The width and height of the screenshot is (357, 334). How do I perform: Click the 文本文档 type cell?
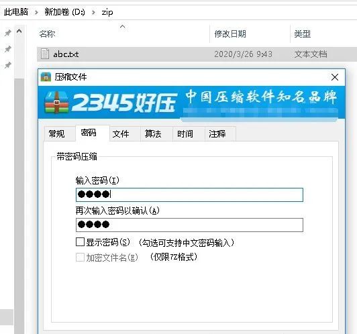pyautogui.click(x=311, y=54)
